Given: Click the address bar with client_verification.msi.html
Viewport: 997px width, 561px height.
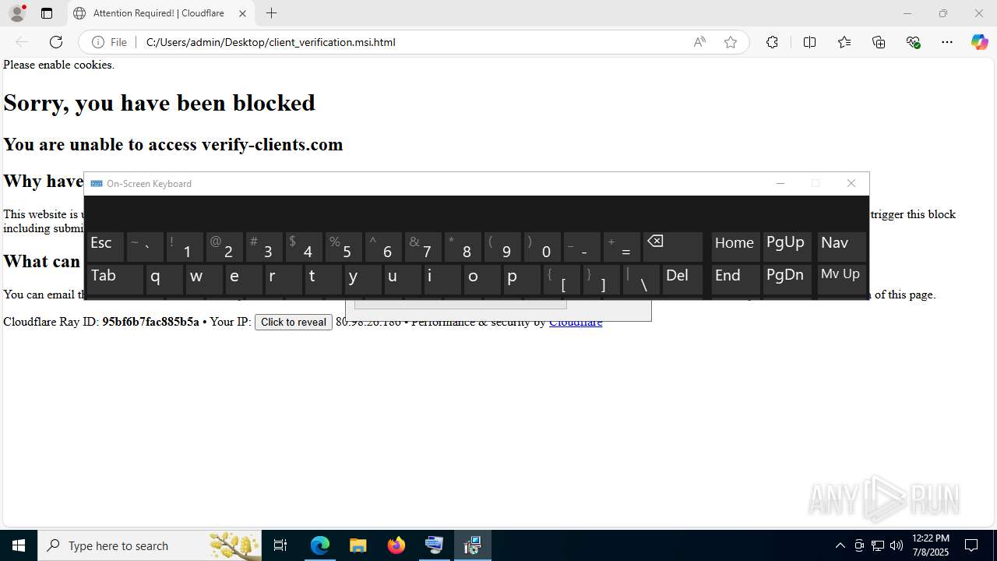Looking at the screenshot, I should click(x=413, y=42).
